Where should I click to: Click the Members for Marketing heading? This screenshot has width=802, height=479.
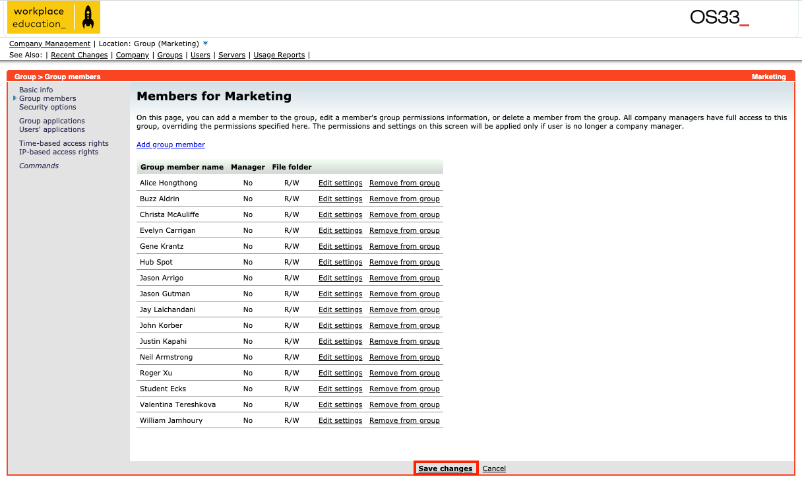(214, 96)
